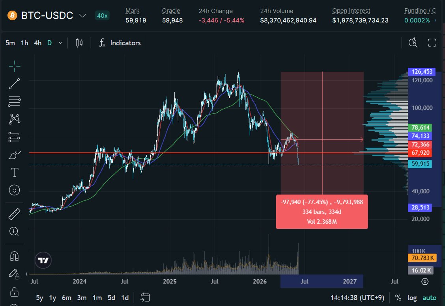Screen dimensions: 445x306
Task: Toggle lock all drawings padlock
Action: point(15,292)
